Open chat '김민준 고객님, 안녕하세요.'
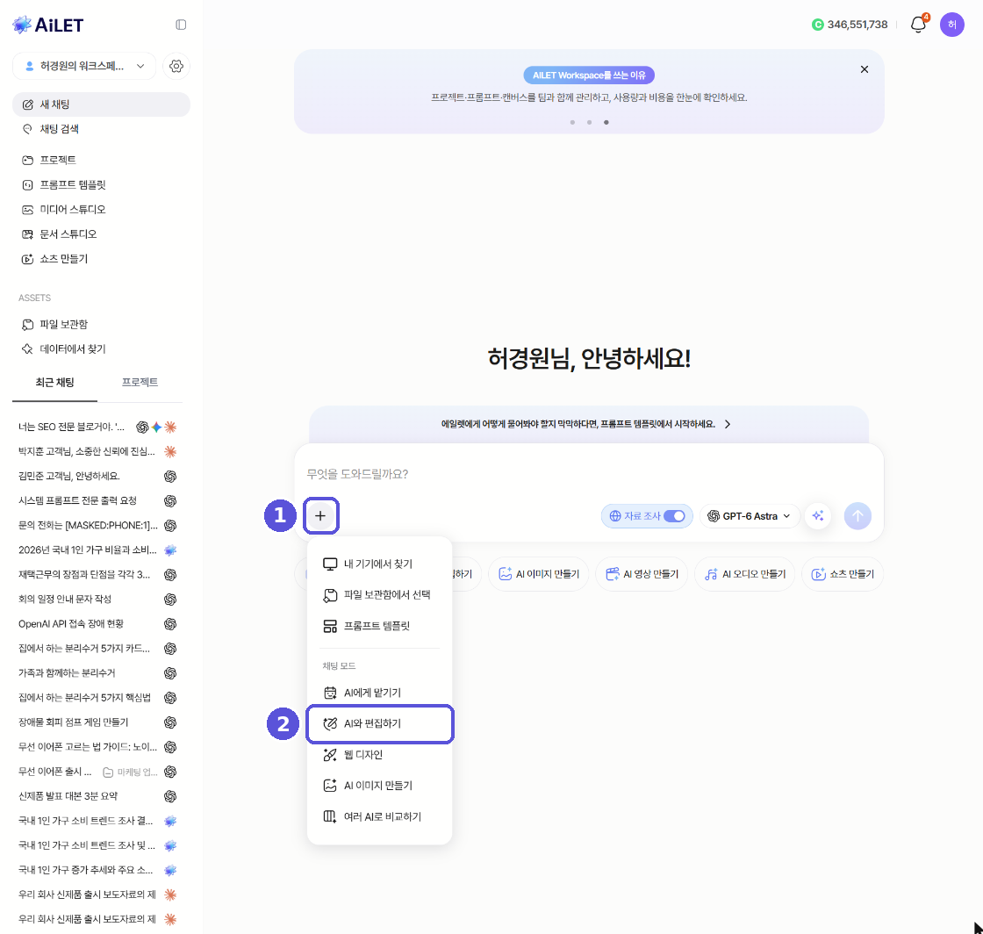The height and width of the screenshot is (934, 983). point(97,477)
